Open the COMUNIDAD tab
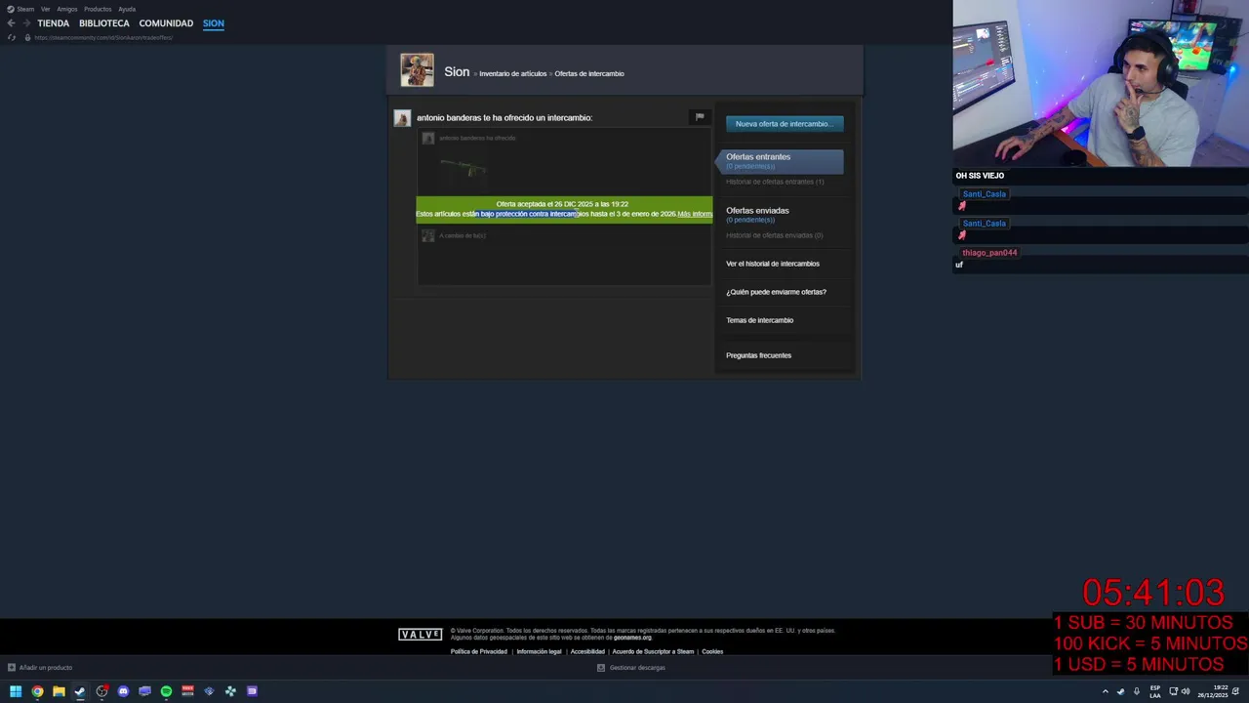 (166, 23)
